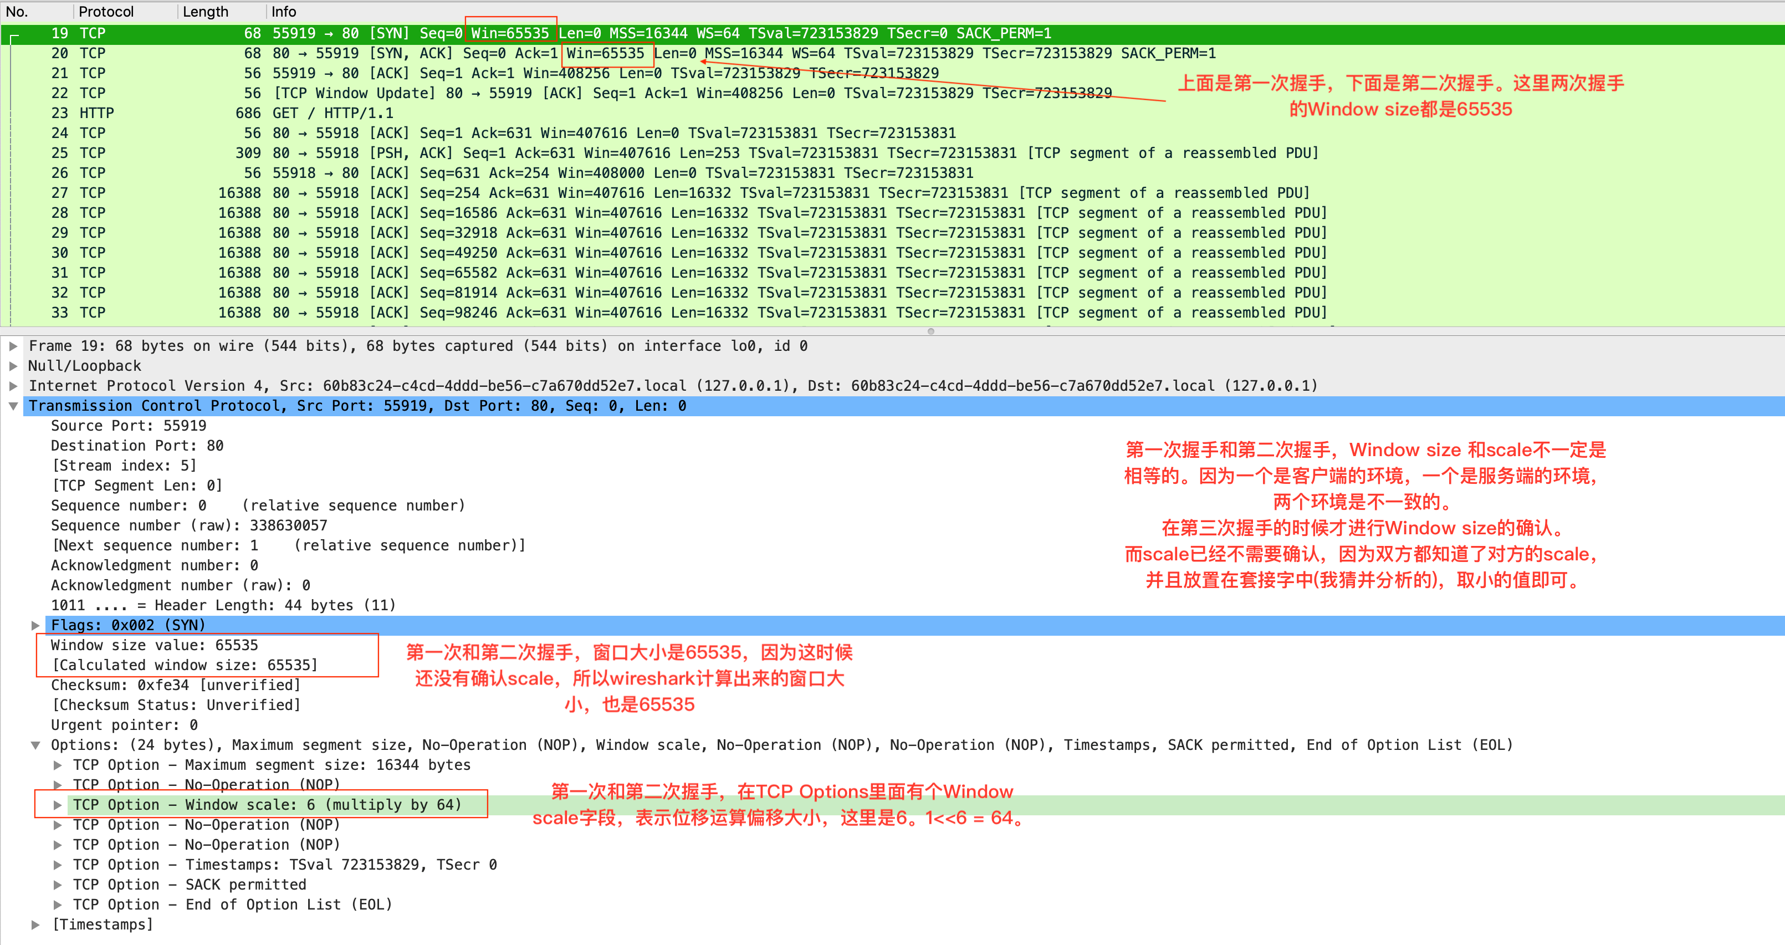This screenshot has height=945, width=1785.
Task: Sort packets by the Protocol column header
Action: (106, 12)
